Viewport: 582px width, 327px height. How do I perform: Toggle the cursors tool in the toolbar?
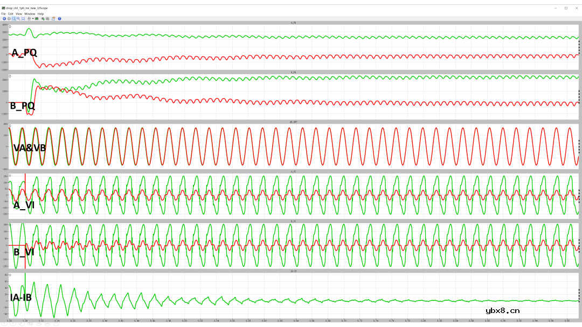click(29, 18)
